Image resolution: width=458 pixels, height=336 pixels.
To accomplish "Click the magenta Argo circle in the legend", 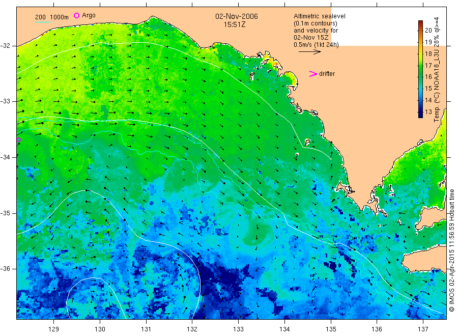I will click(76, 15).
